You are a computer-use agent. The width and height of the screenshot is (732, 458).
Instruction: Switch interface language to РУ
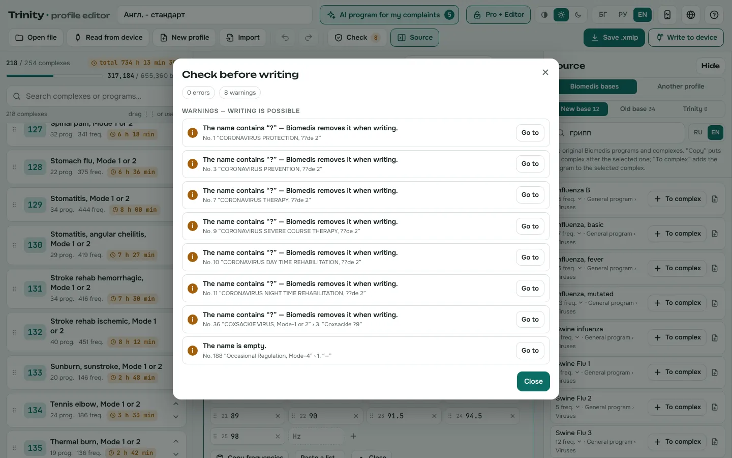(623, 15)
